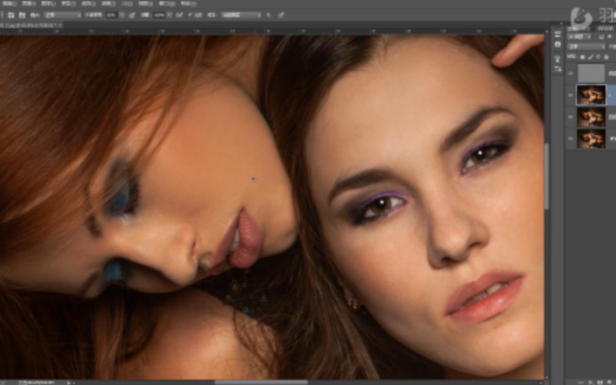Select the highlighted second layer thumbnail
Image resolution: width=616 pixels, height=385 pixels.
click(591, 95)
